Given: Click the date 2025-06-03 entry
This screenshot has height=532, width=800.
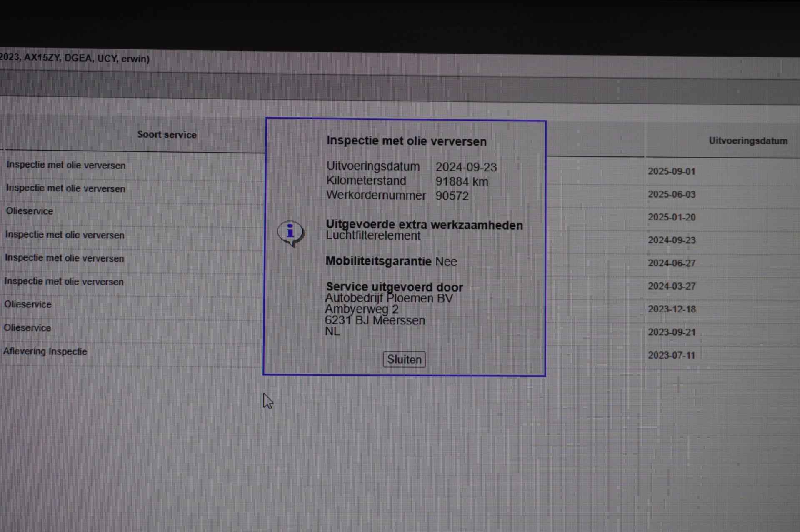Looking at the screenshot, I should [x=671, y=194].
